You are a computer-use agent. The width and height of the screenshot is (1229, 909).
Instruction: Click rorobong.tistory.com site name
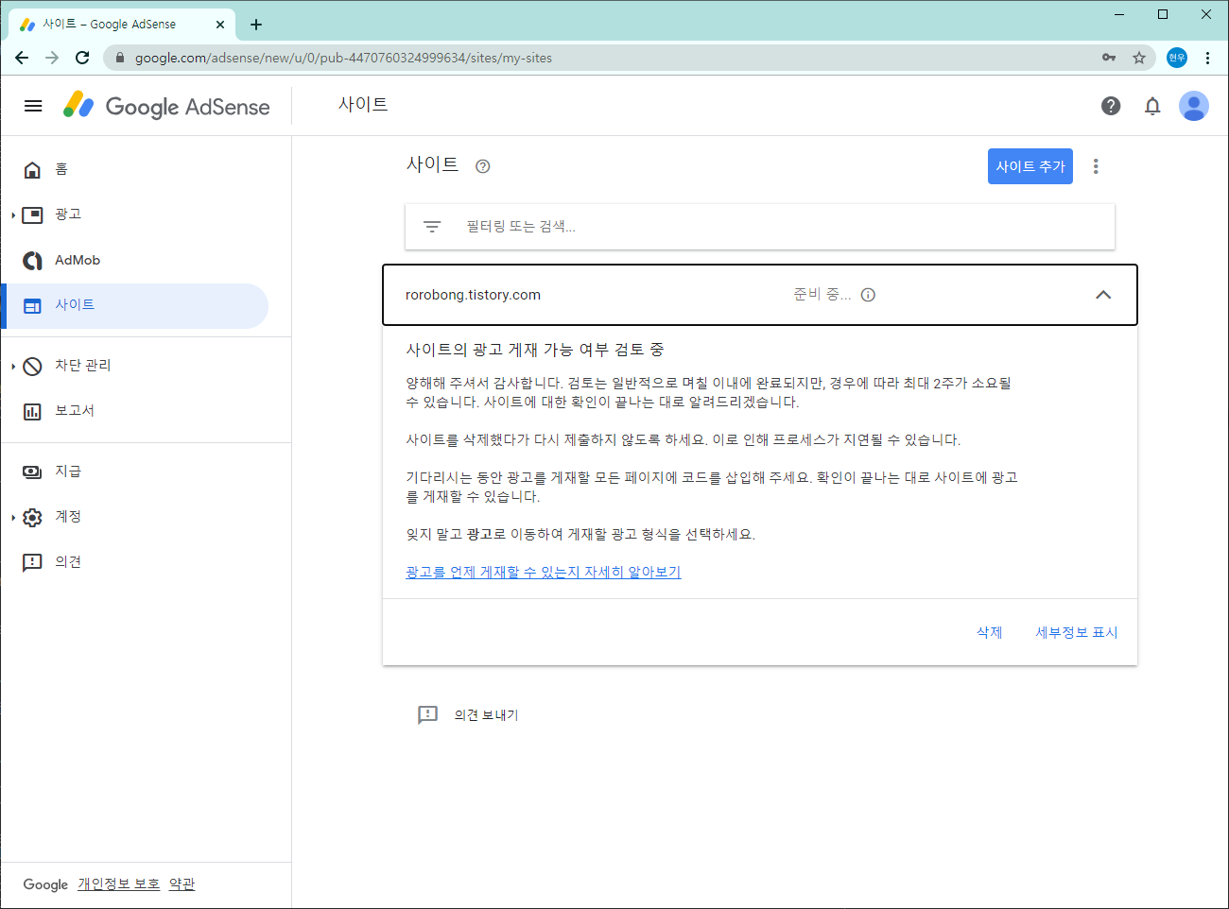coord(473,295)
